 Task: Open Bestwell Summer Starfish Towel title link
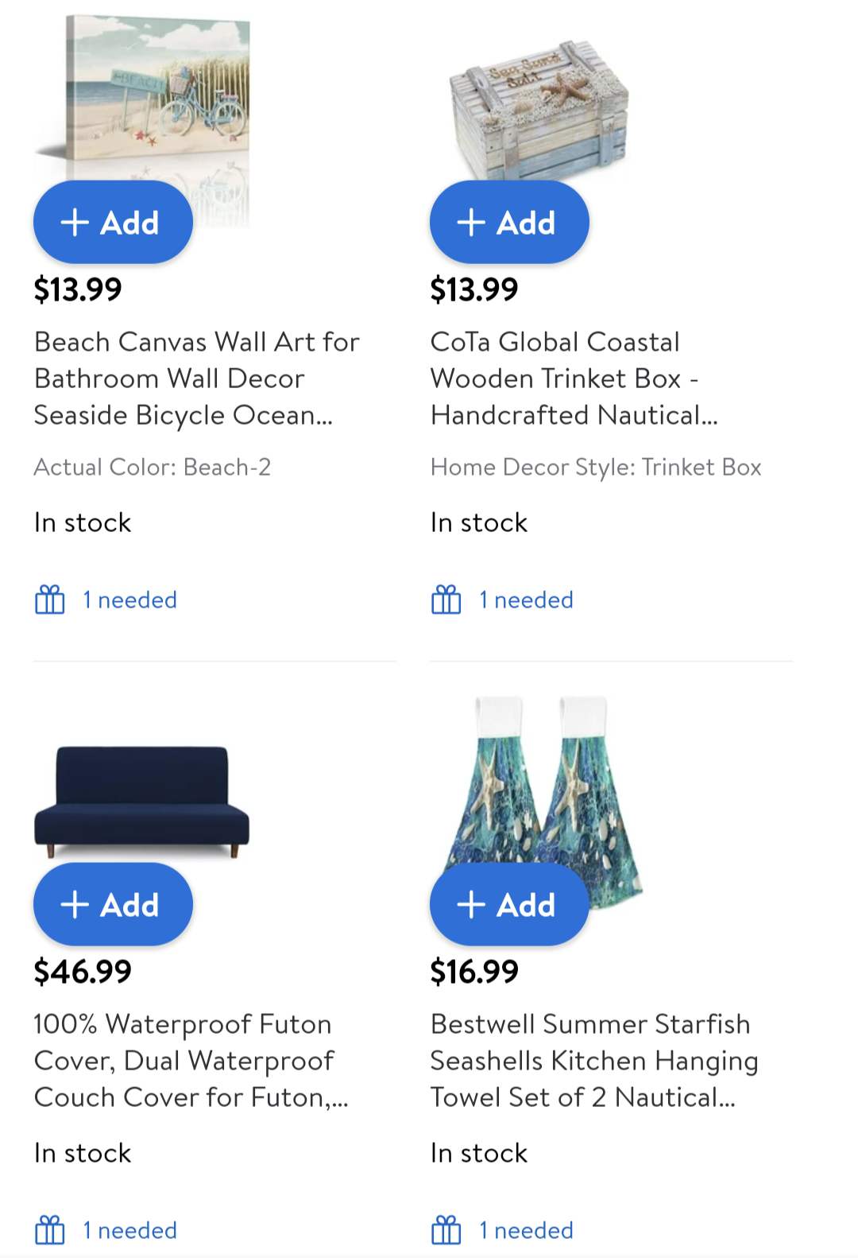coord(594,1061)
